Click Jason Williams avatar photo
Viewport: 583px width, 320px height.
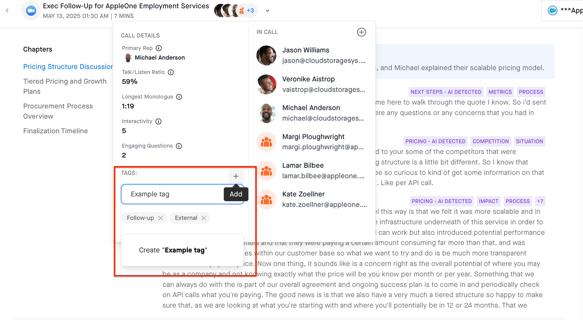point(266,55)
